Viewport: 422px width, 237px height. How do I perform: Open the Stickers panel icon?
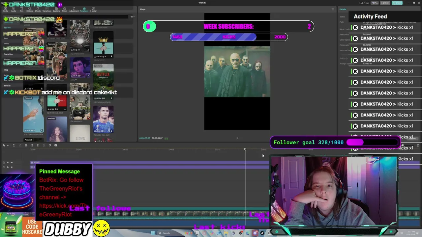click(x=30, y=9)
